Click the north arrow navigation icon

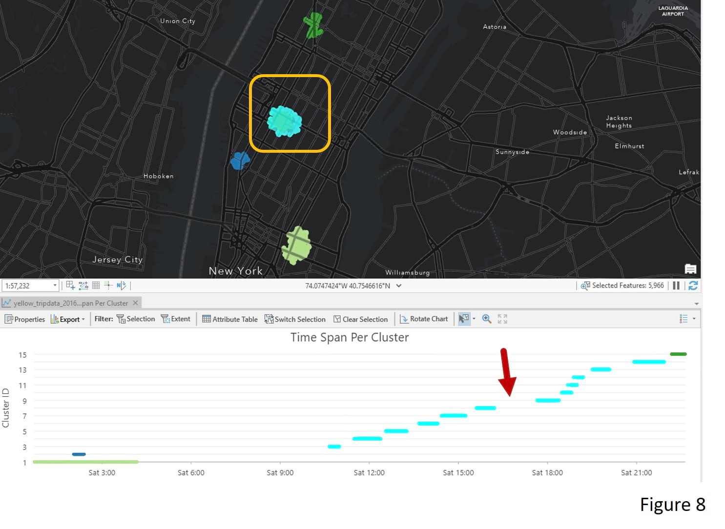[121, 285]
